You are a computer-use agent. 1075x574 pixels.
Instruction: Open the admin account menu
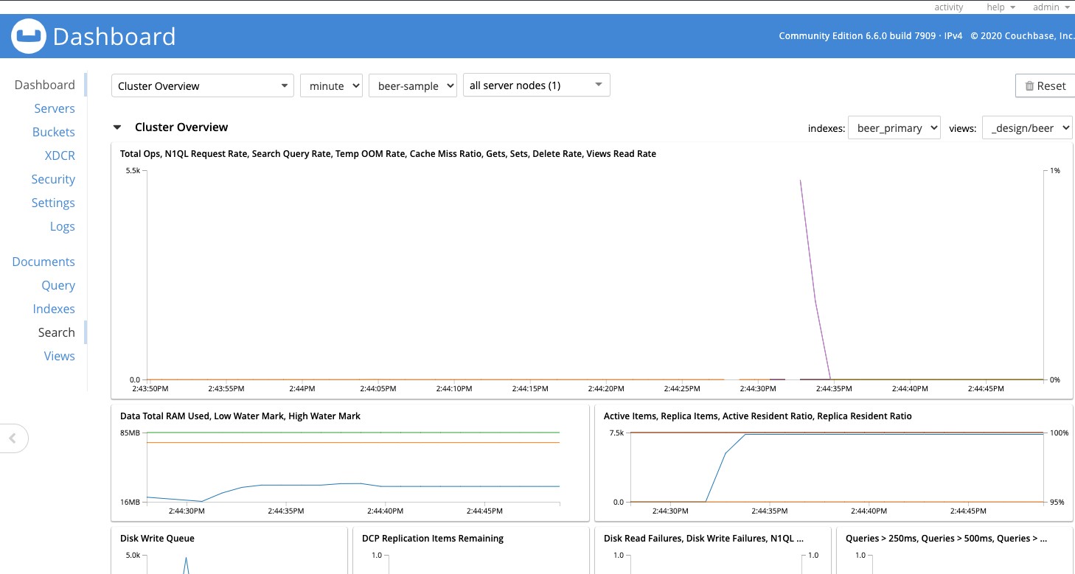click(1050, 7)
